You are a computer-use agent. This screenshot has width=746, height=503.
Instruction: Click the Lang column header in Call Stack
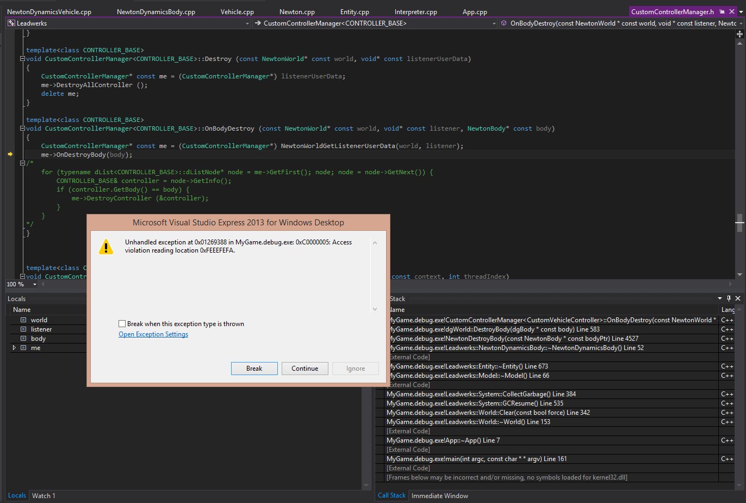click(x=728, y=309)
